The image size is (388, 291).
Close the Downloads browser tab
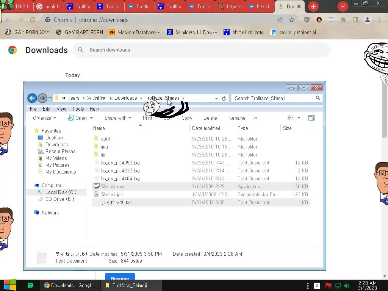[299, 6]
